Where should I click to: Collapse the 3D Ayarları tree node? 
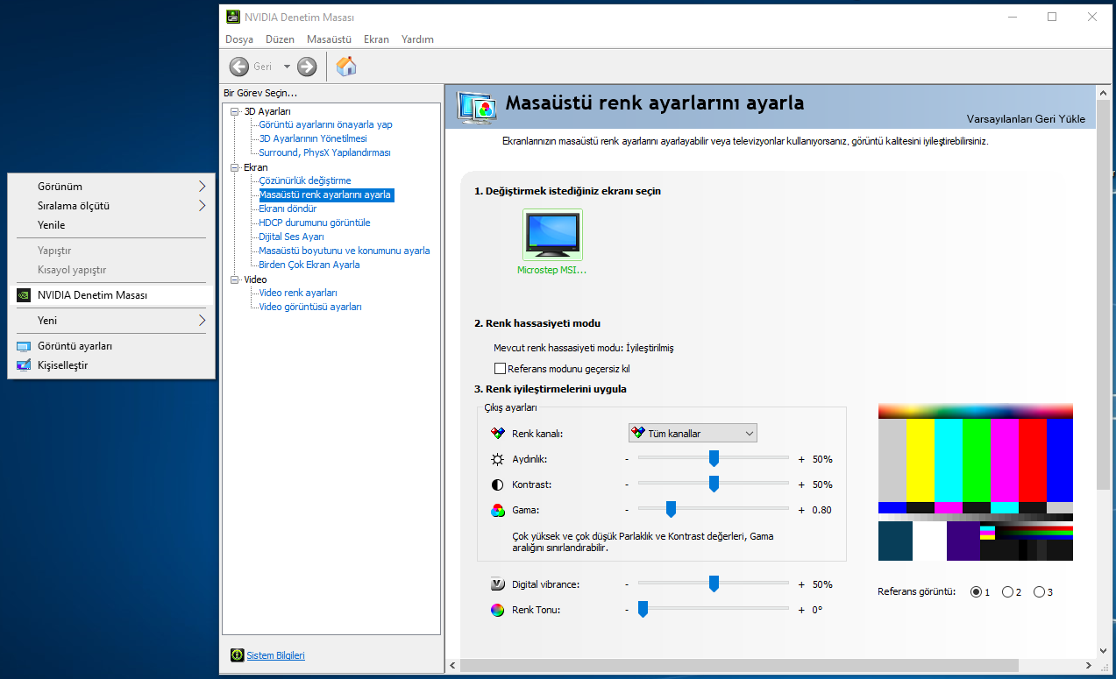coord(234,111)
